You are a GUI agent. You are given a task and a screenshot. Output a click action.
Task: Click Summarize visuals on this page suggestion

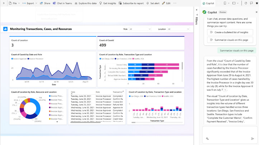[x=230, y=40]
